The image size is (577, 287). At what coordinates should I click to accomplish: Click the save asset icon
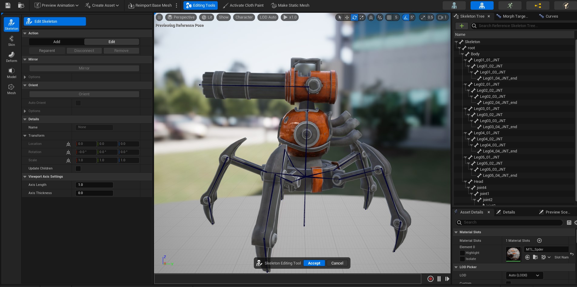click(8, 5)
